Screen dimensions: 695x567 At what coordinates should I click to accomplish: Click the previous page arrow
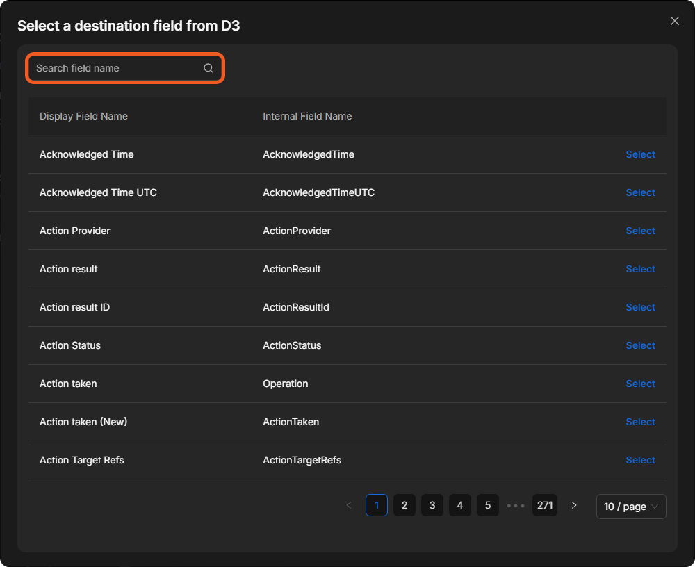click(349, 505)
